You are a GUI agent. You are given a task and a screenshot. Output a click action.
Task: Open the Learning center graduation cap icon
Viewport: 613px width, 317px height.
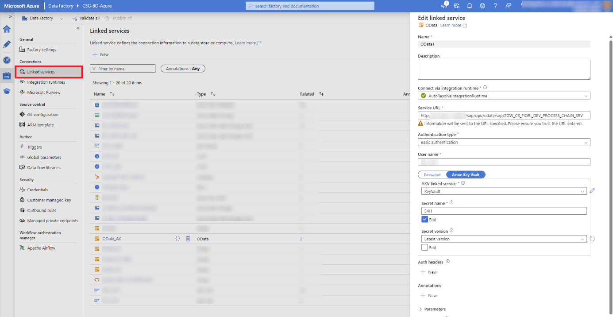tap(7, 91)
